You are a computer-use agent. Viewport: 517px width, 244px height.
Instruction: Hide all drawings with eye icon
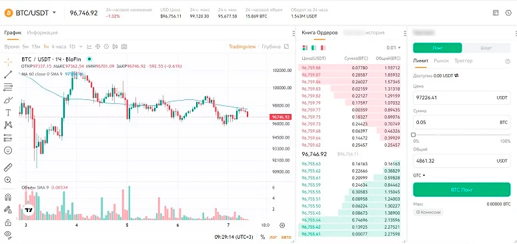8,235
